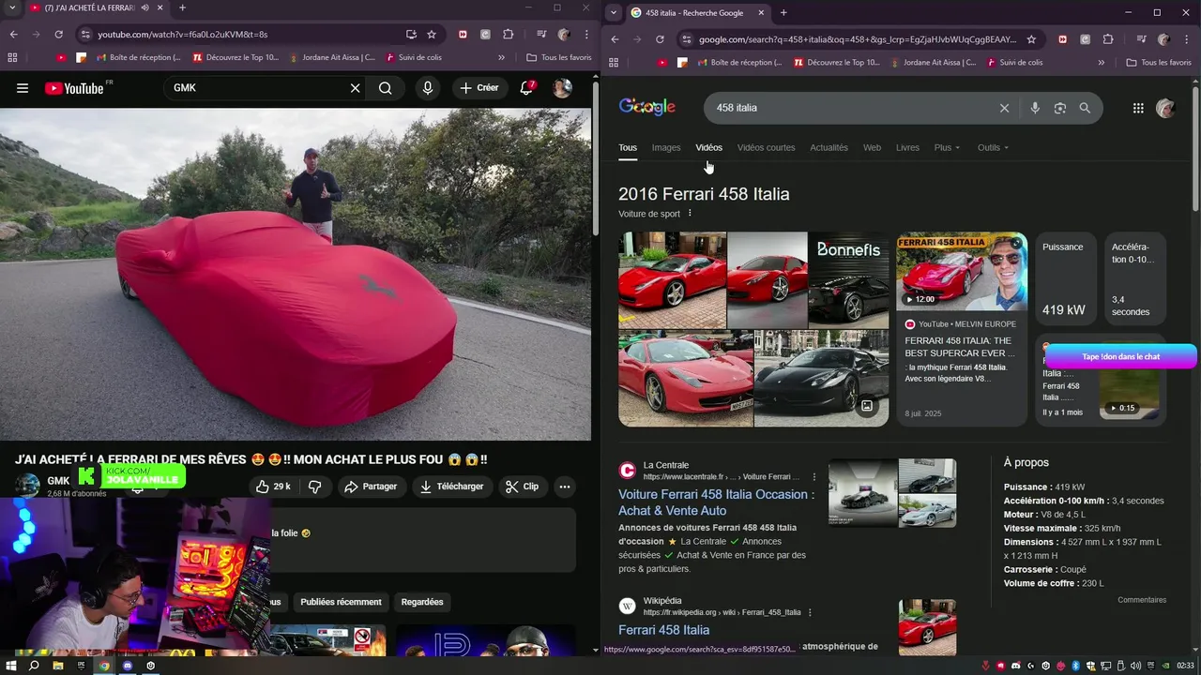
Task: Bookmark the Google search page with star
Action: (x=1031, y=39)
